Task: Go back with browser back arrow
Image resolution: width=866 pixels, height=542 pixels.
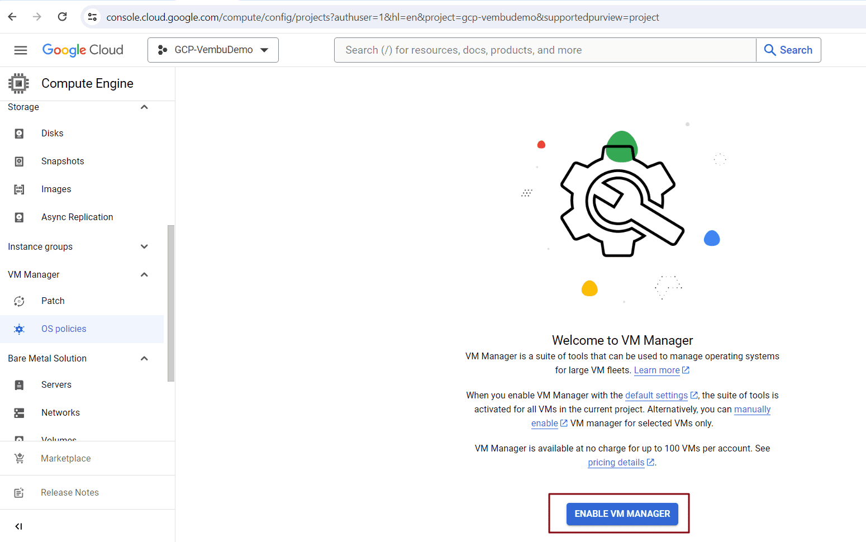Action: click(x=12, y=17)
